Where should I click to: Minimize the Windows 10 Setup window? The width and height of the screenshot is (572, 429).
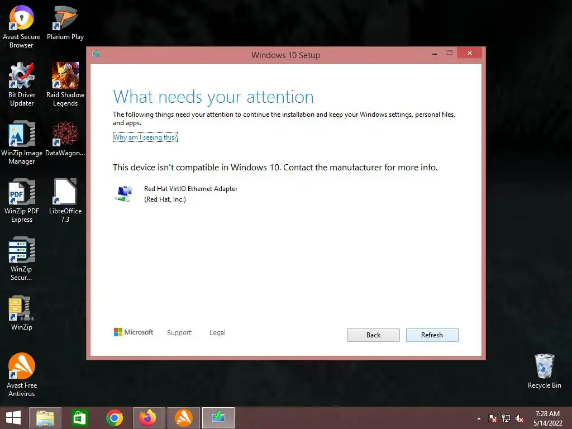(435, 53)
